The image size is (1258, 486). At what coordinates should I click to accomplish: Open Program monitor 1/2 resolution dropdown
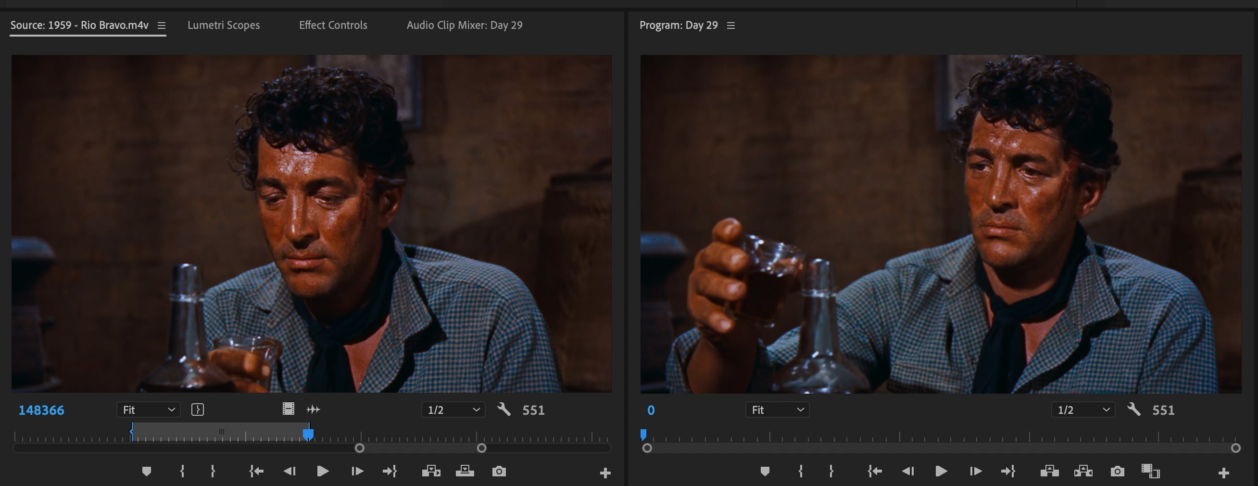1082,409
